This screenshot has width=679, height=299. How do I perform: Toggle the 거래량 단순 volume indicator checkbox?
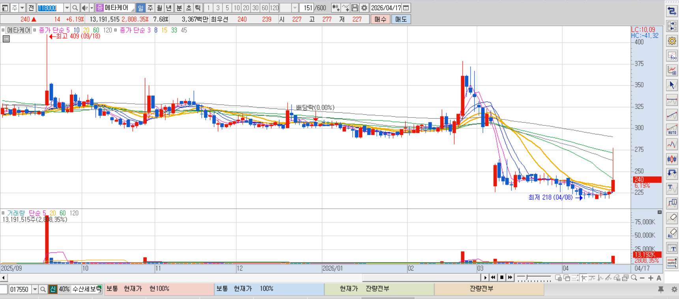[3, 213]
